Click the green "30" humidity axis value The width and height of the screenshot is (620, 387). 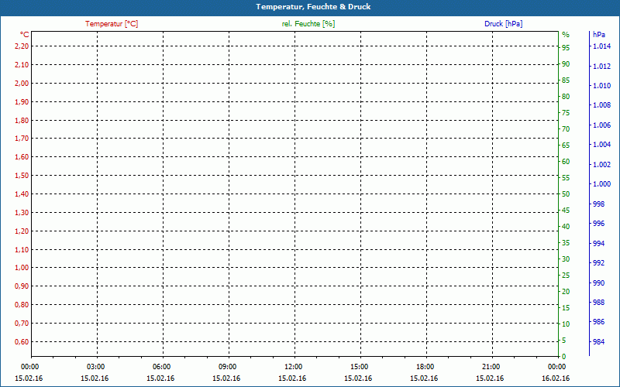tap(566, 259)
